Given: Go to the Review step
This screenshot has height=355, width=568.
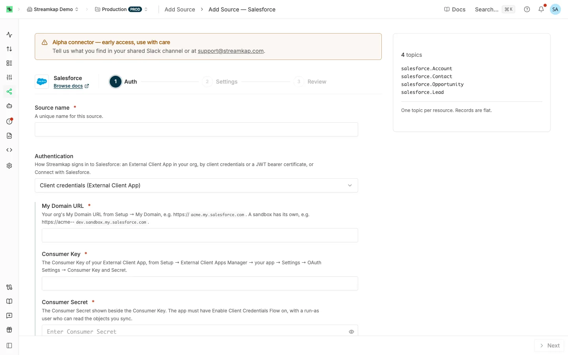Looking at the screenshot, I should [x=310, y=82].
